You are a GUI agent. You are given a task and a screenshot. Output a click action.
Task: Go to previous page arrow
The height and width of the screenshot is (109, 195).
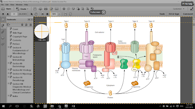pyautogui.click(x=3, y=14)
